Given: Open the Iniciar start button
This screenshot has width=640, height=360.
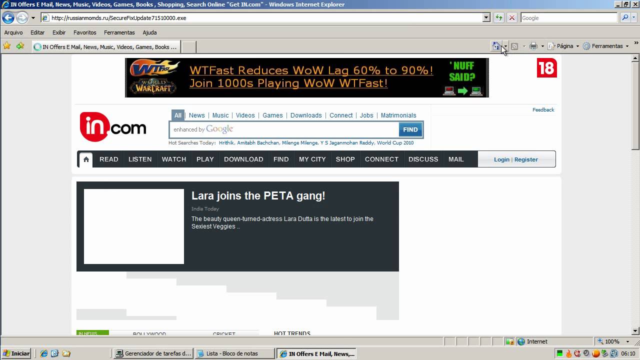Looking at the screenshot, I should (x=16, y=353).
